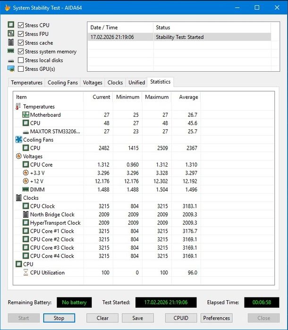288x330 pixels.
Task: Select the Unified tab
Action: (x=136, y=83)
